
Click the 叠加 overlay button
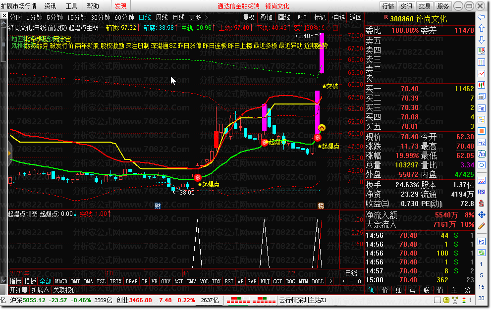(267, 17)
